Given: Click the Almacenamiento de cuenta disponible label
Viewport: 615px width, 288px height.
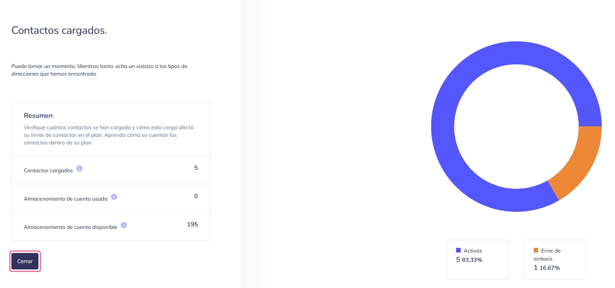Looking at the screenshot, I should coord(71,227).
